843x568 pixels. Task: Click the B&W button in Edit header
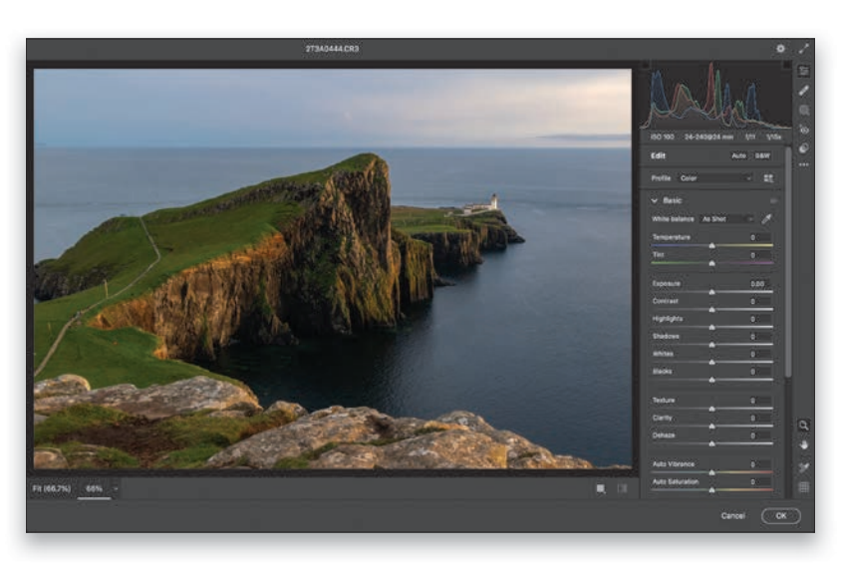click(762, 155)
